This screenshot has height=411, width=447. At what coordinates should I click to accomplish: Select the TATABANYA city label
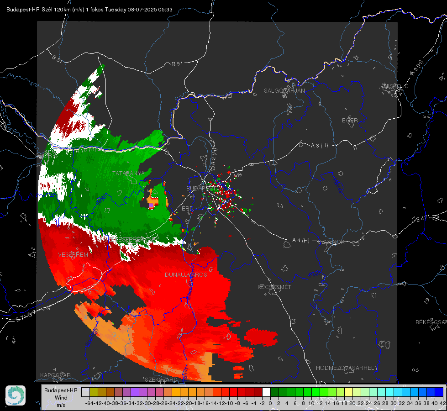(128, 174)
